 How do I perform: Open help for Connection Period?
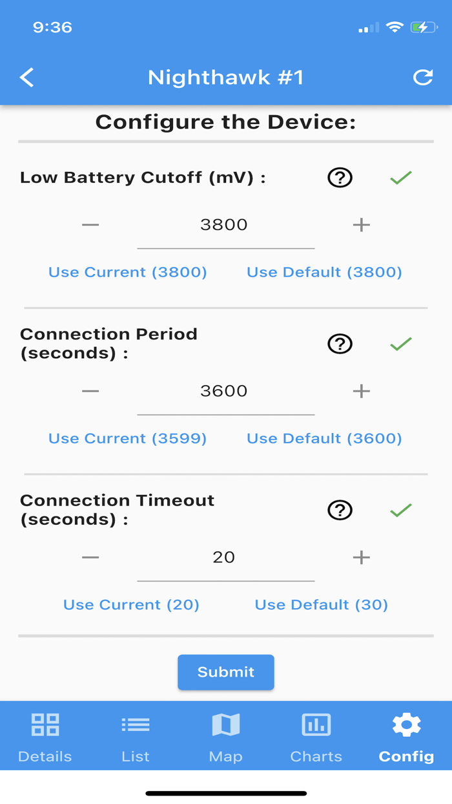[340, 344]
